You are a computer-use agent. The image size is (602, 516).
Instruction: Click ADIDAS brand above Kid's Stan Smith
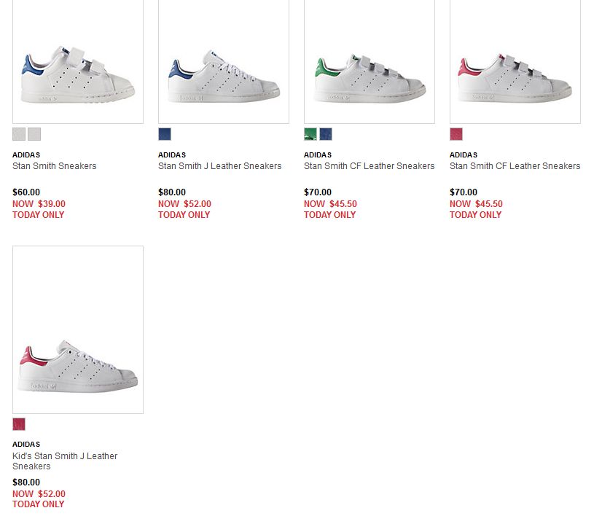tap(26, 444)
